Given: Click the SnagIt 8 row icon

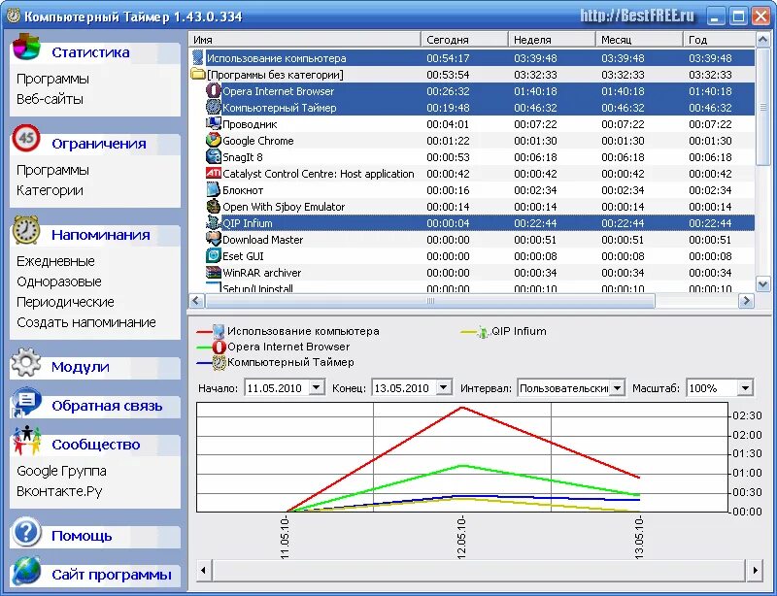Looking at the screenshot, I should point(213,156).
